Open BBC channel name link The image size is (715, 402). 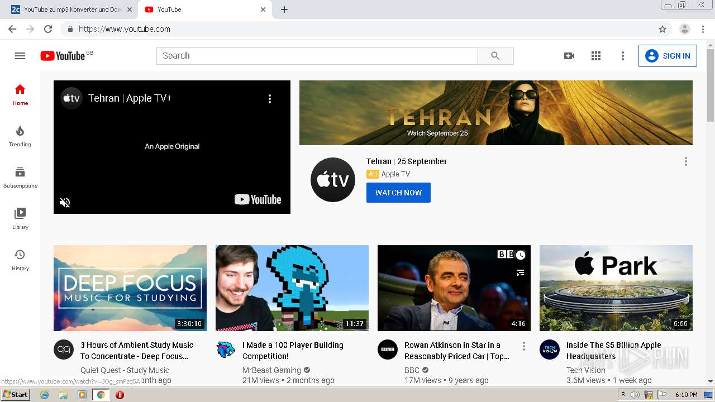[412, 370]
